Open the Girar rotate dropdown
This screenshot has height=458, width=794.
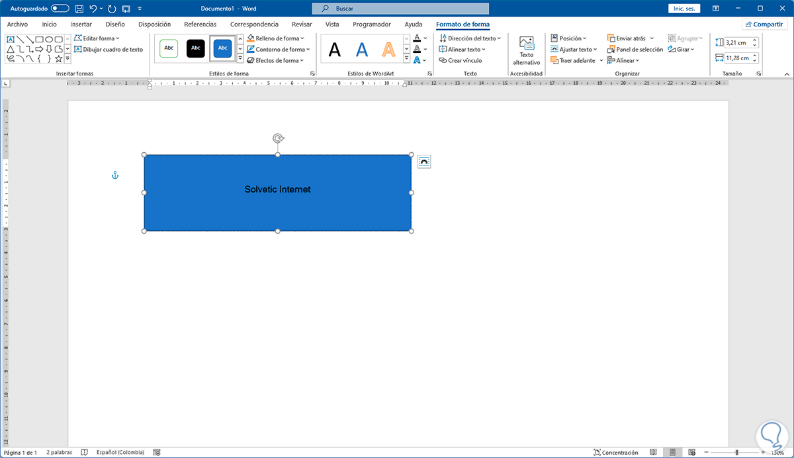[x=681, y=49]
